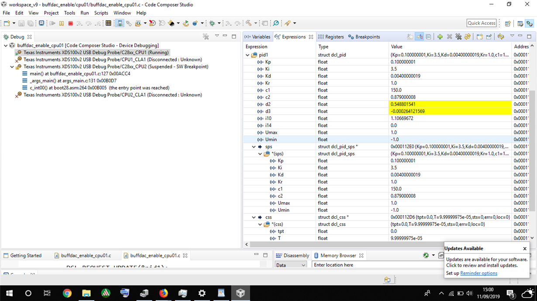This screenshot has width=537, height=301.
Task: Open the Open Perspective icon
Action: click(x=508, y=24)
